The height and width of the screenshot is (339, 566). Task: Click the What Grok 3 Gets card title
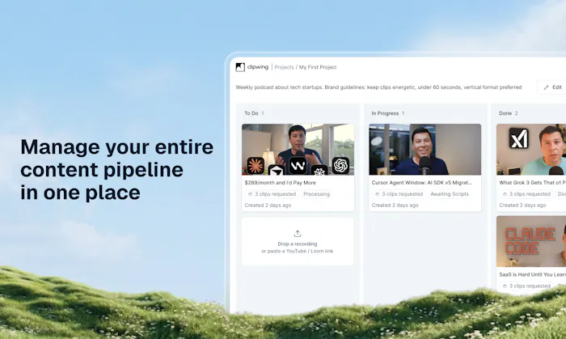click(x=532, y=183)
